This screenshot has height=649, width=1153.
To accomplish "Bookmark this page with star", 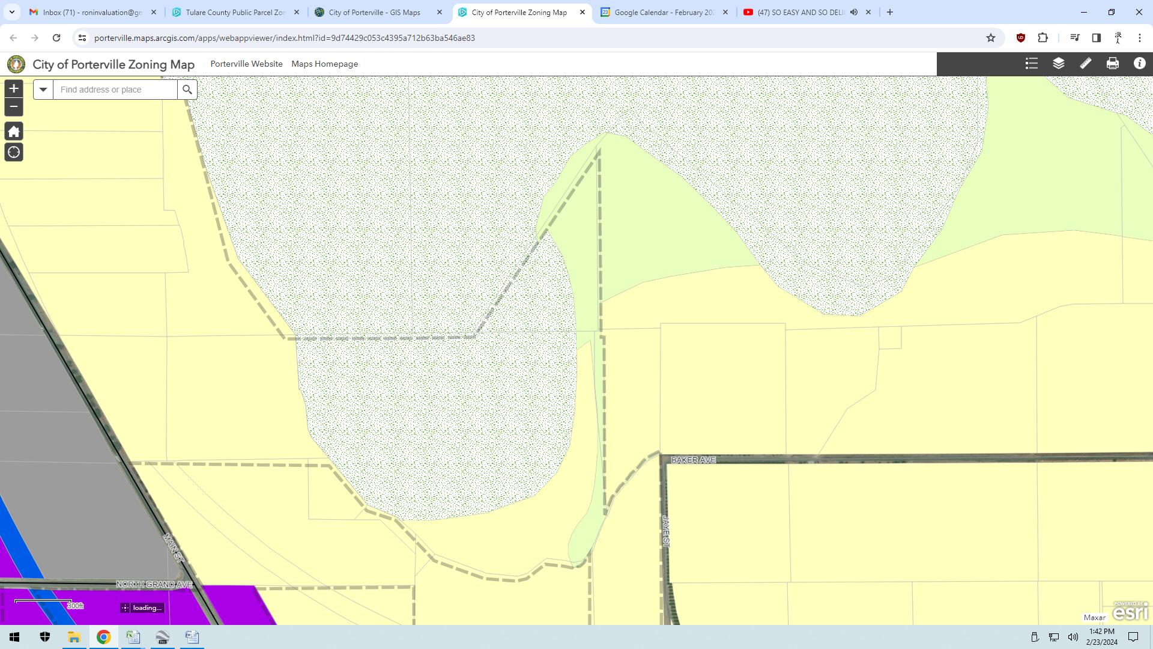I will [990, 38].
